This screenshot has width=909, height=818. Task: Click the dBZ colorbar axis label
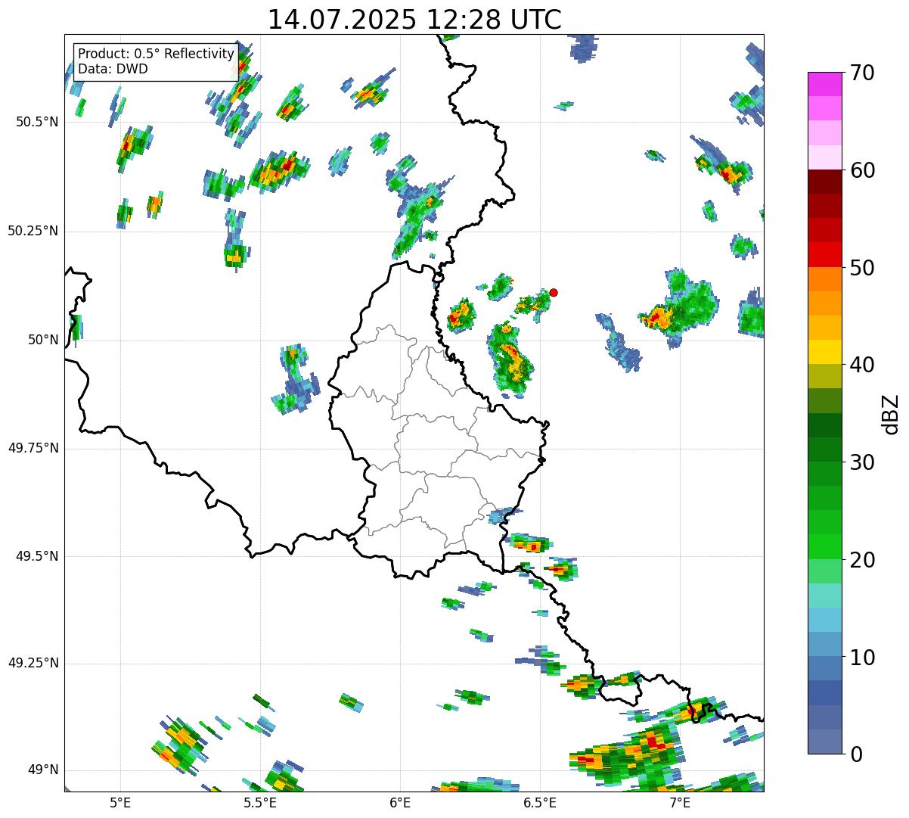[x=892, y=414]
